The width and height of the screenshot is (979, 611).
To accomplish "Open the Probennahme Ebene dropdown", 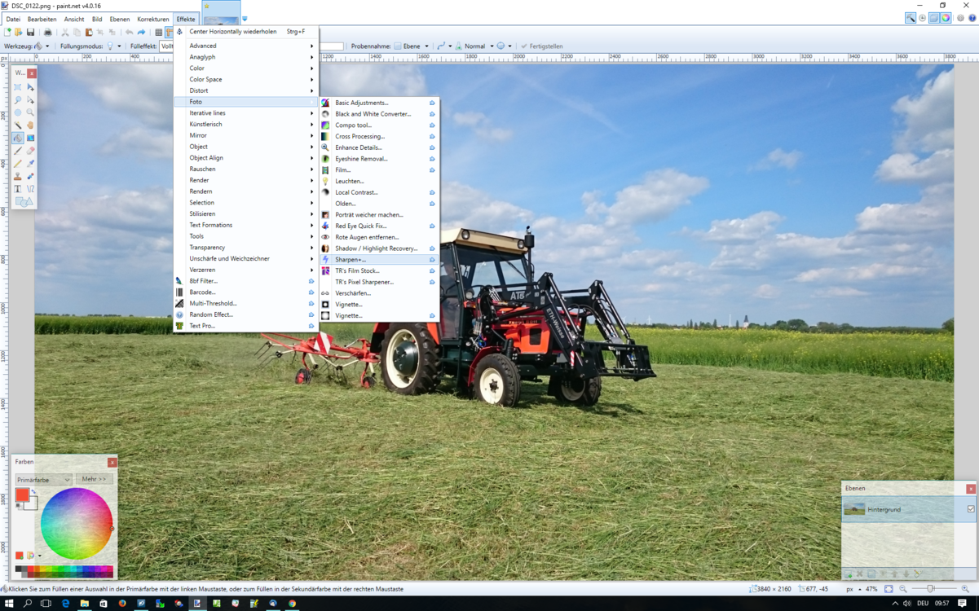I will click(x=412, y=46).
